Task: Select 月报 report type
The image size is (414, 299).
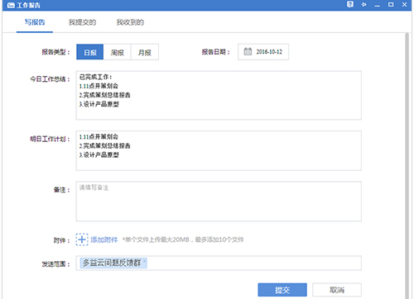Action: pos(145,52)
